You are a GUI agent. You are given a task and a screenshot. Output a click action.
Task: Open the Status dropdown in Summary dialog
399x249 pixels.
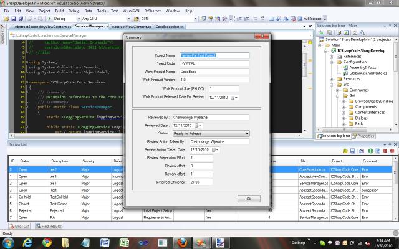pos(247,133)
